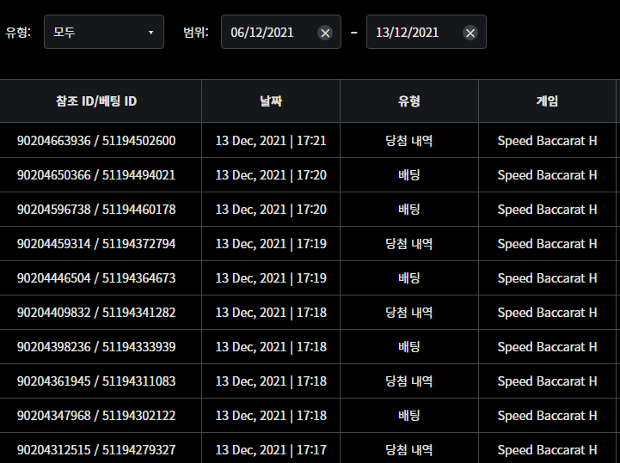Click 당첨 내역 in row 90204361945
This screenshot has height=463, width=620.
point(408,381)
